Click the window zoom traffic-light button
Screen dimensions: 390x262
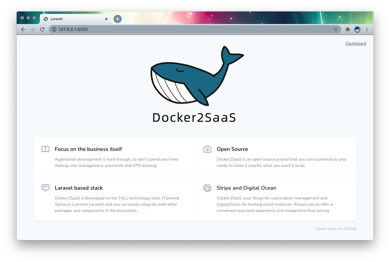(x=34, y=18)
